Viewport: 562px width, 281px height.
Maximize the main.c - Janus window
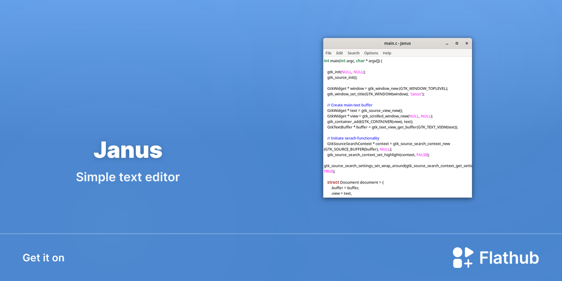tap(457, 43)
